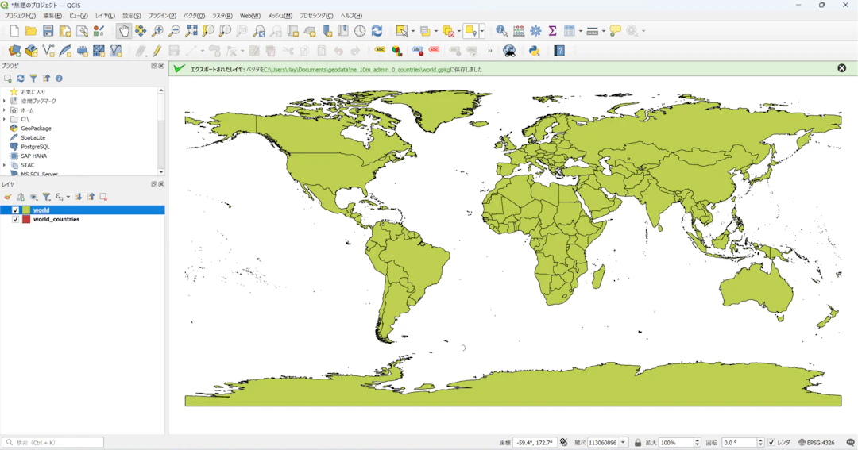Click the Map Tips speech bubble icon

click(615, 31)
